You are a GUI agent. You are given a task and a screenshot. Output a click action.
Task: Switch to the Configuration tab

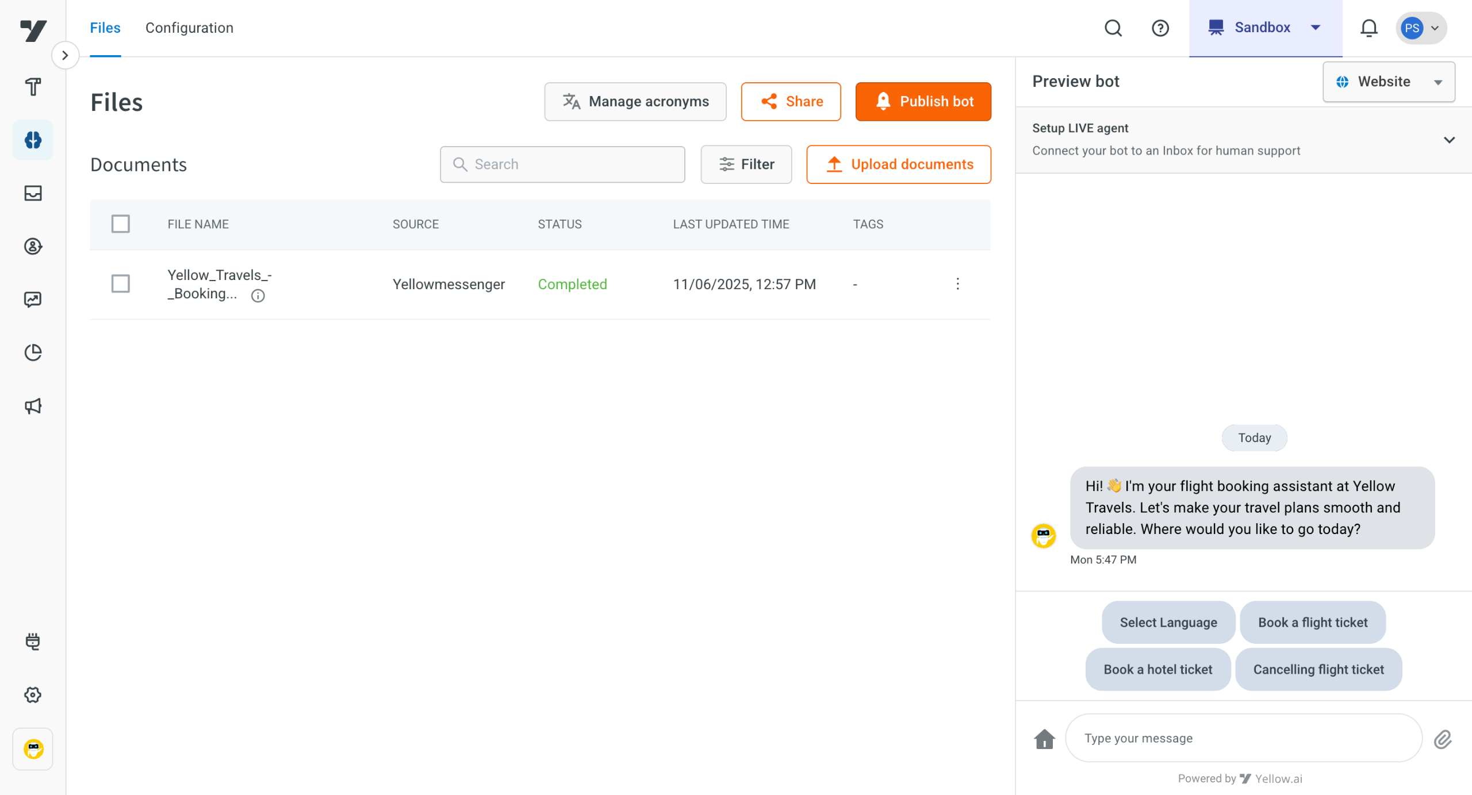189,28
